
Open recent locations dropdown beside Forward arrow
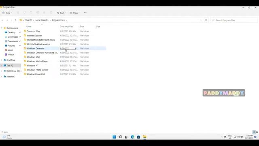coord(11,20)
